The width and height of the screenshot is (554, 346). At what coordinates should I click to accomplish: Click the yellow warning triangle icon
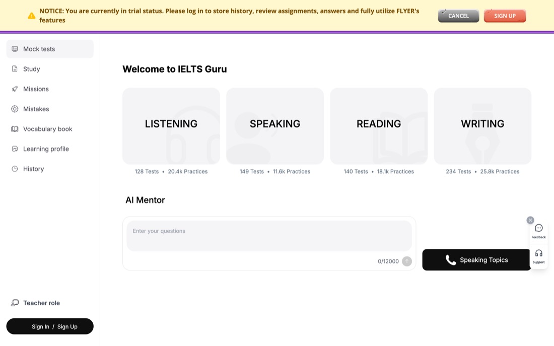click(x=31, y=16)
